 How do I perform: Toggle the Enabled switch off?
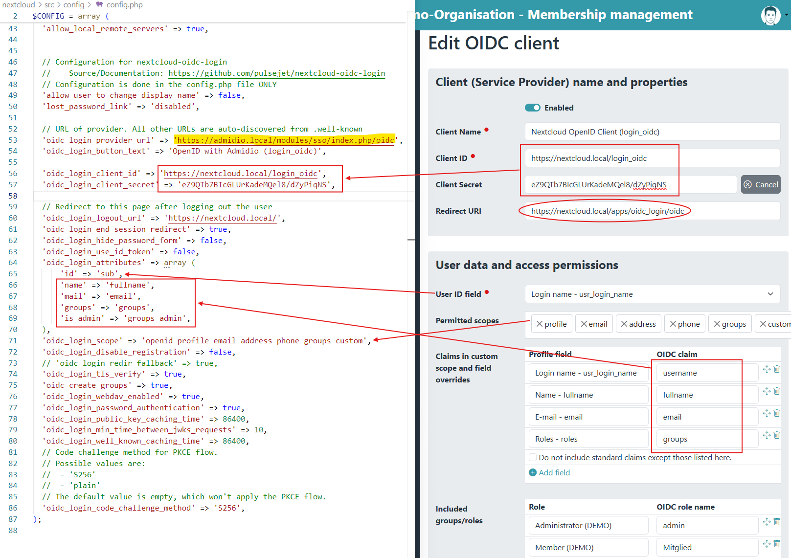click(x=532, y=108)
